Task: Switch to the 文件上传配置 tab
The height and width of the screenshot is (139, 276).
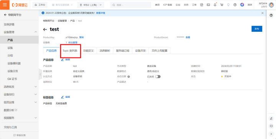Action: [x=159, y=51]
